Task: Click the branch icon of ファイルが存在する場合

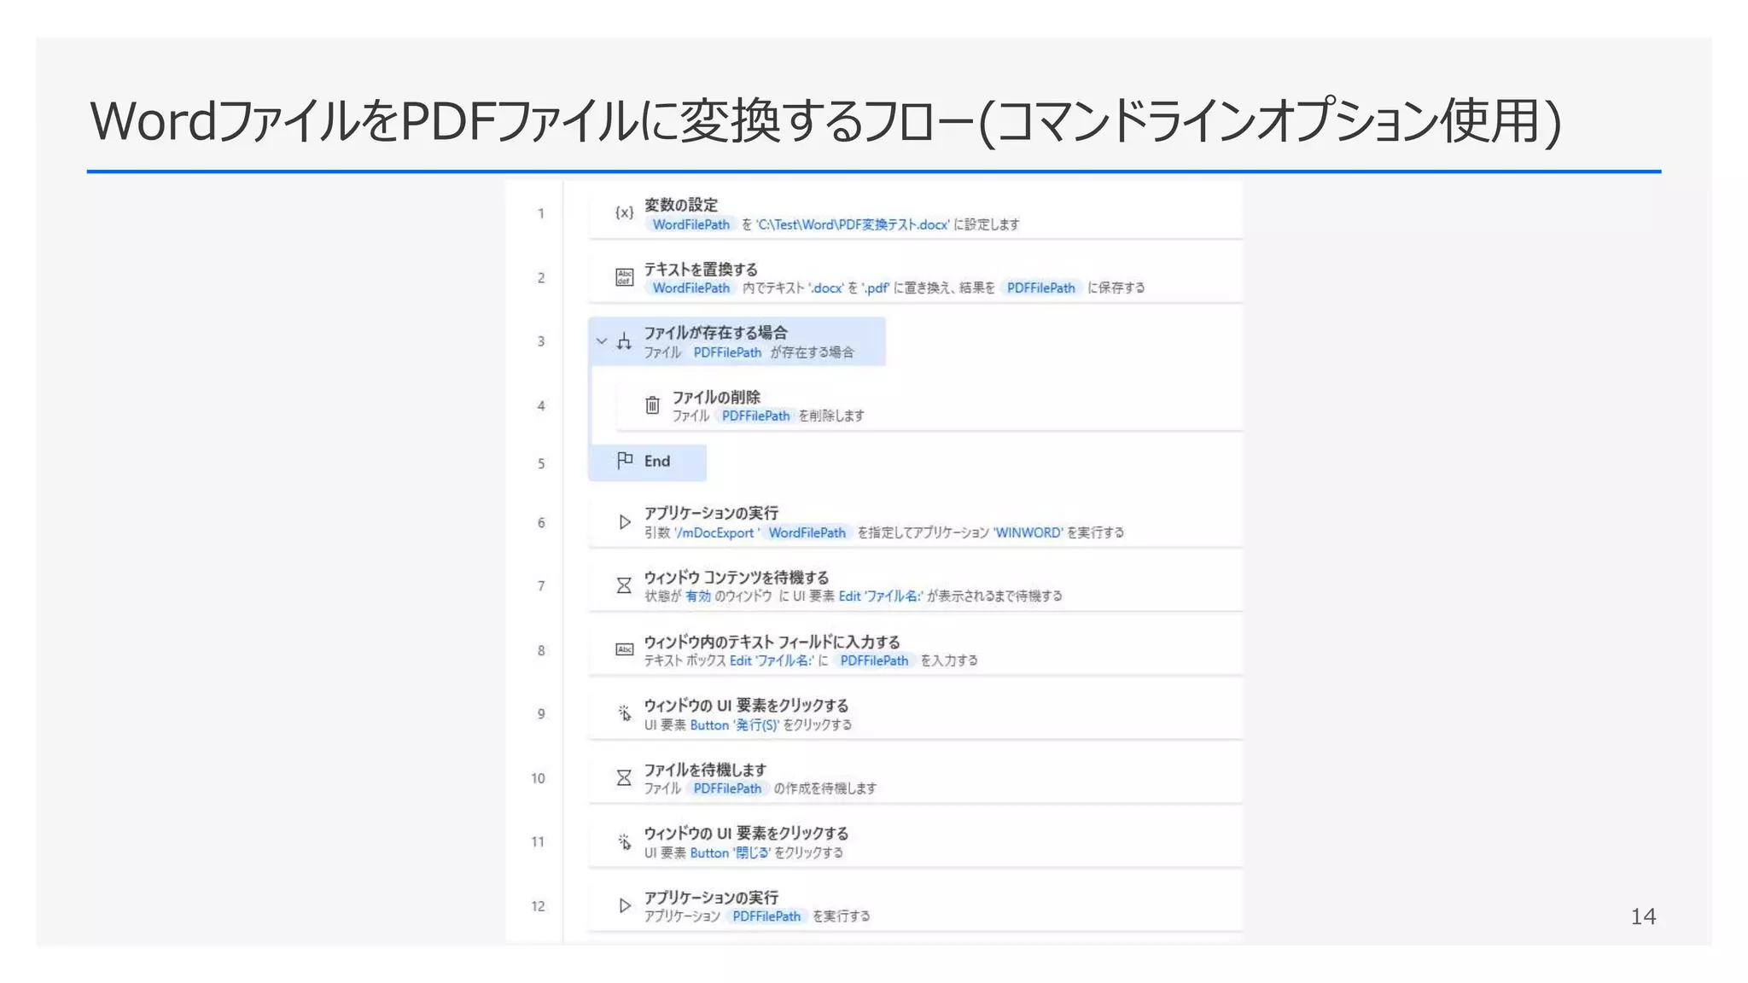Action: [x=625, y=341]
